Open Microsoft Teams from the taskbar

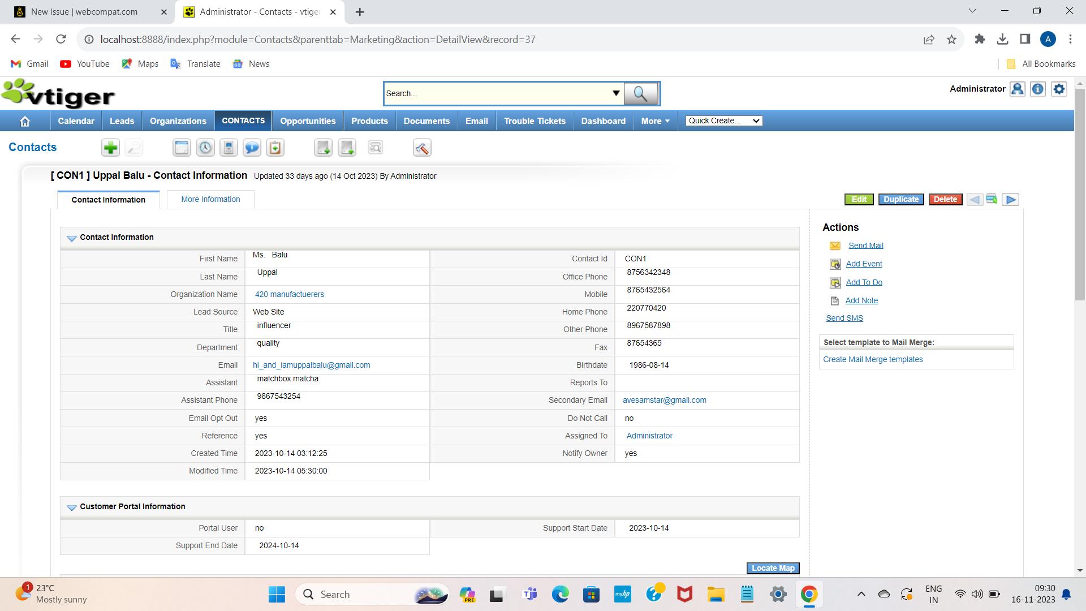[529, 594]
